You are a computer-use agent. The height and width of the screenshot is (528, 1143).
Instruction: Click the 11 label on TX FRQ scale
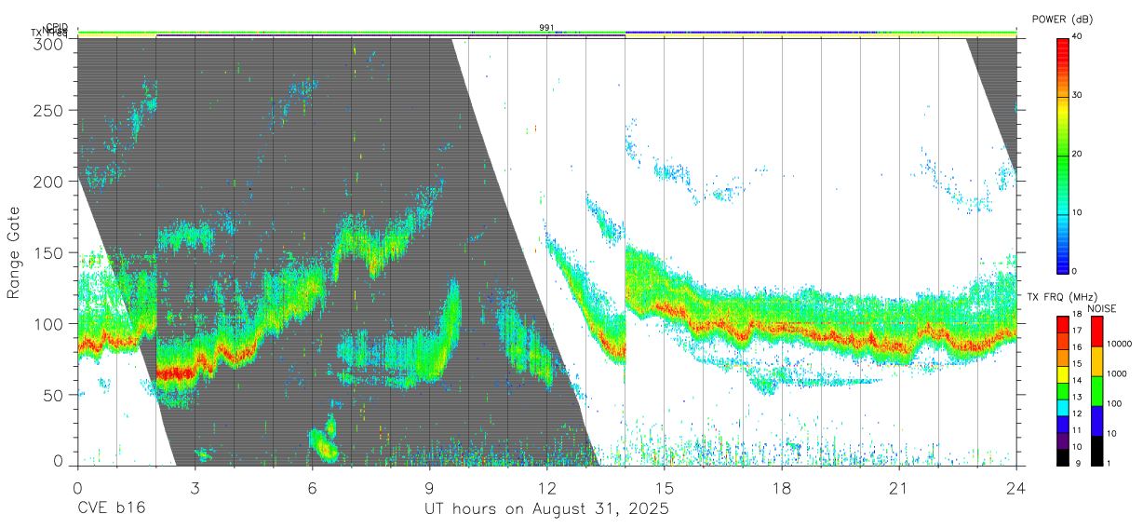pyautogui.click(x=1077, y=430)
